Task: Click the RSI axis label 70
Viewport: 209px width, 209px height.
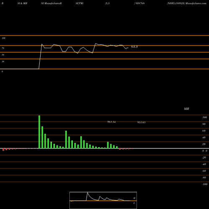Action: tap(3, 48)
